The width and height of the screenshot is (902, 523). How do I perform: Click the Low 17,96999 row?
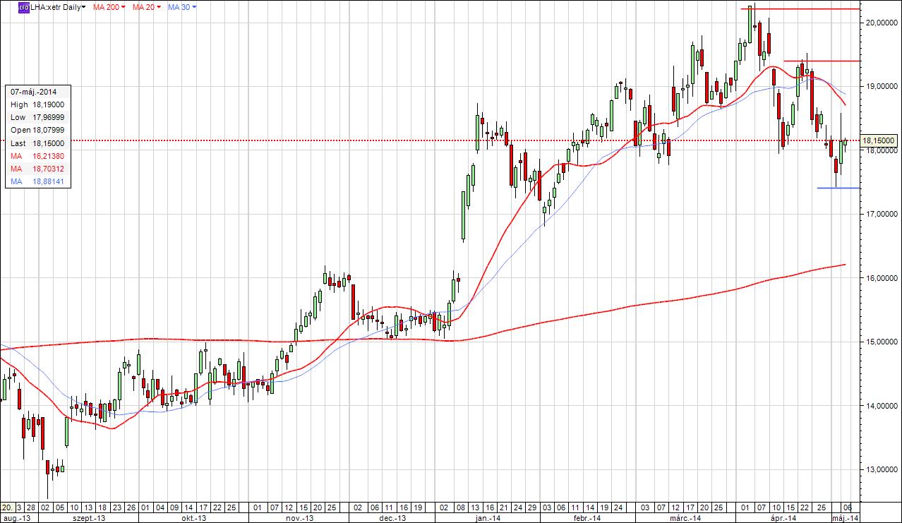point(38,117)
